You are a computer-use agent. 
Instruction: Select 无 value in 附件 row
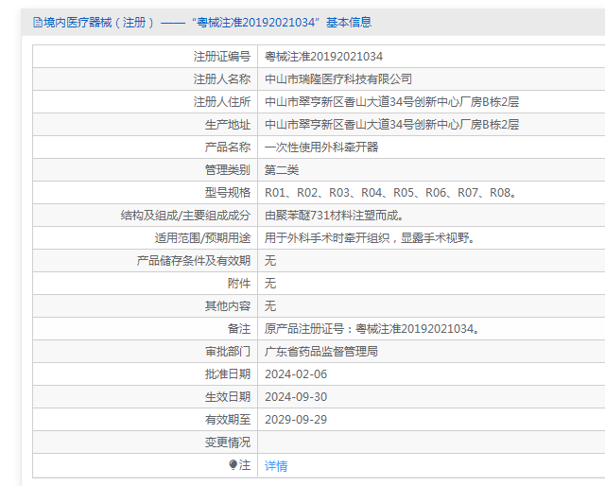tap(270, 284)
